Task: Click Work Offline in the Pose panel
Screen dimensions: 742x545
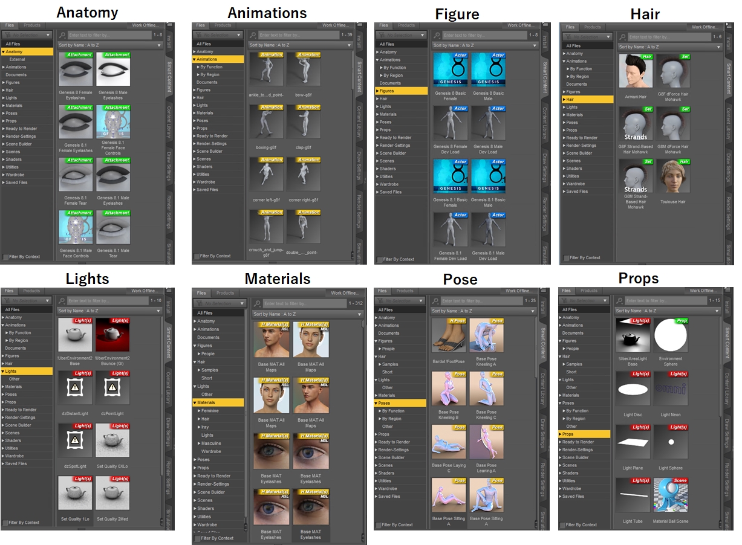Action: coord(520,291)
